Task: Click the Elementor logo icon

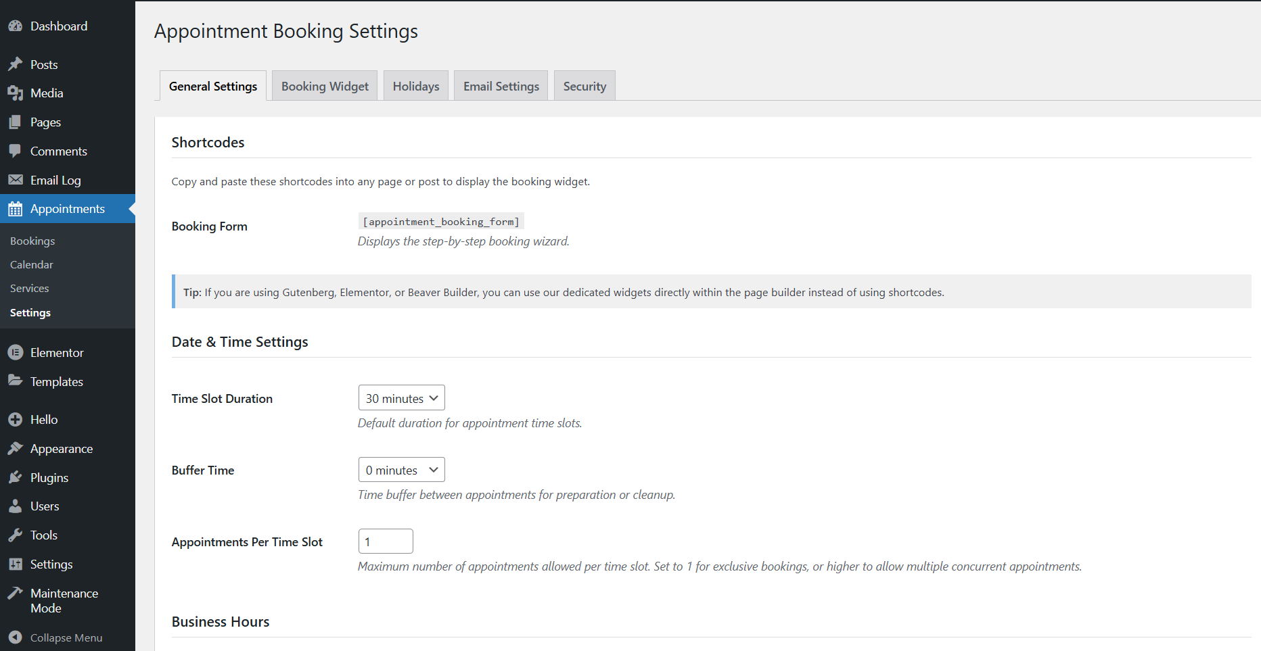Action: coord(16,352)
